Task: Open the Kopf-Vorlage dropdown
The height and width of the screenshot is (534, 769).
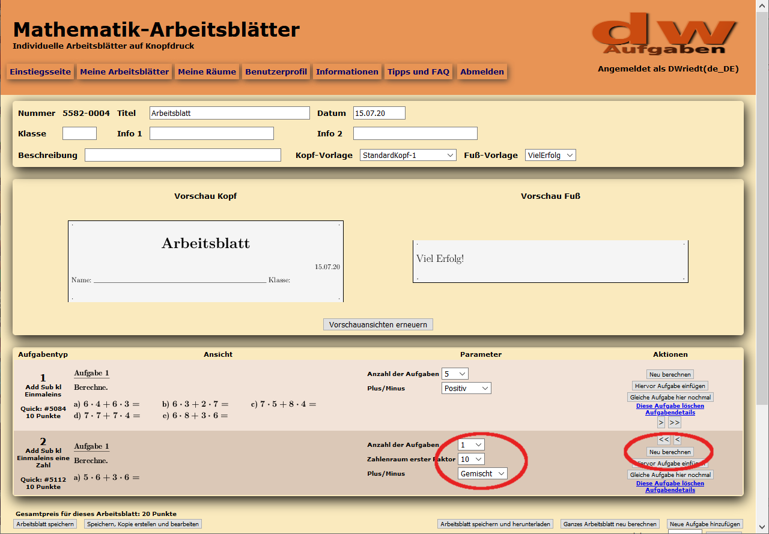Action: pos(408,155)
